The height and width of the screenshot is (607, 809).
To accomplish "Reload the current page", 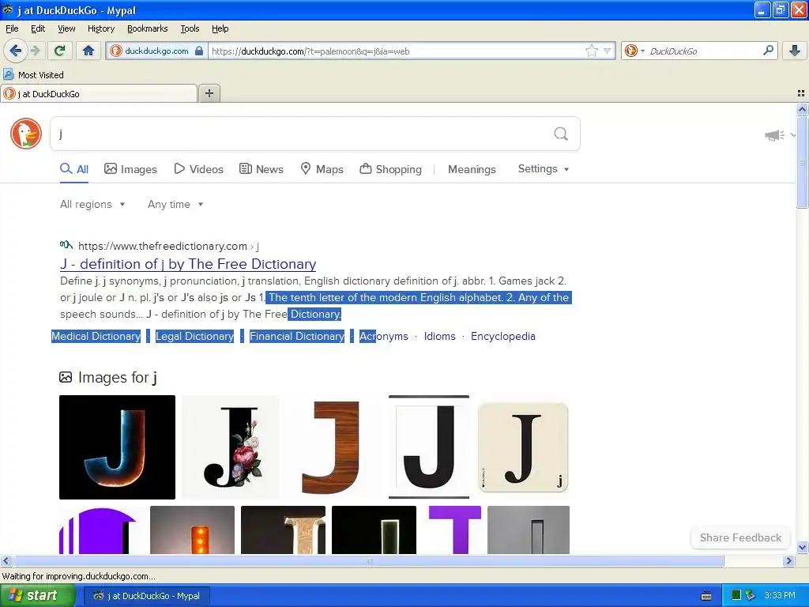I will pyautogui.click(x=60, y=51).
